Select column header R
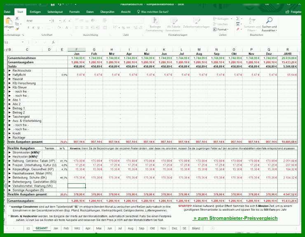This screenshot has height=237, width=305. (x=288, y=49)
